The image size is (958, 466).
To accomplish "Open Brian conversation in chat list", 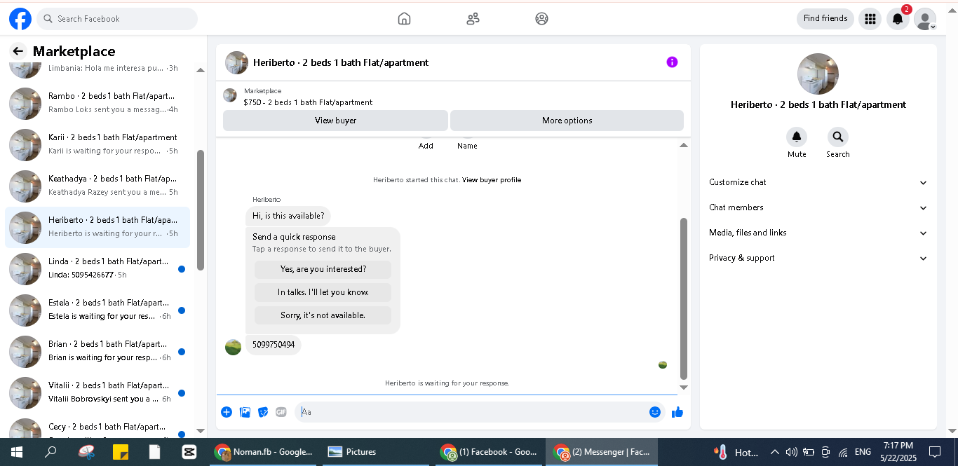I will point(97,351).
